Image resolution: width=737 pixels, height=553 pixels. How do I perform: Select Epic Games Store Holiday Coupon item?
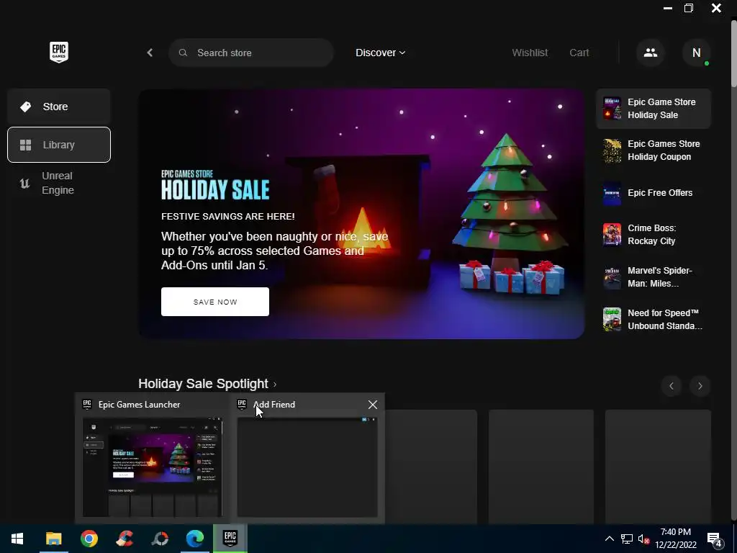[654, 150]
